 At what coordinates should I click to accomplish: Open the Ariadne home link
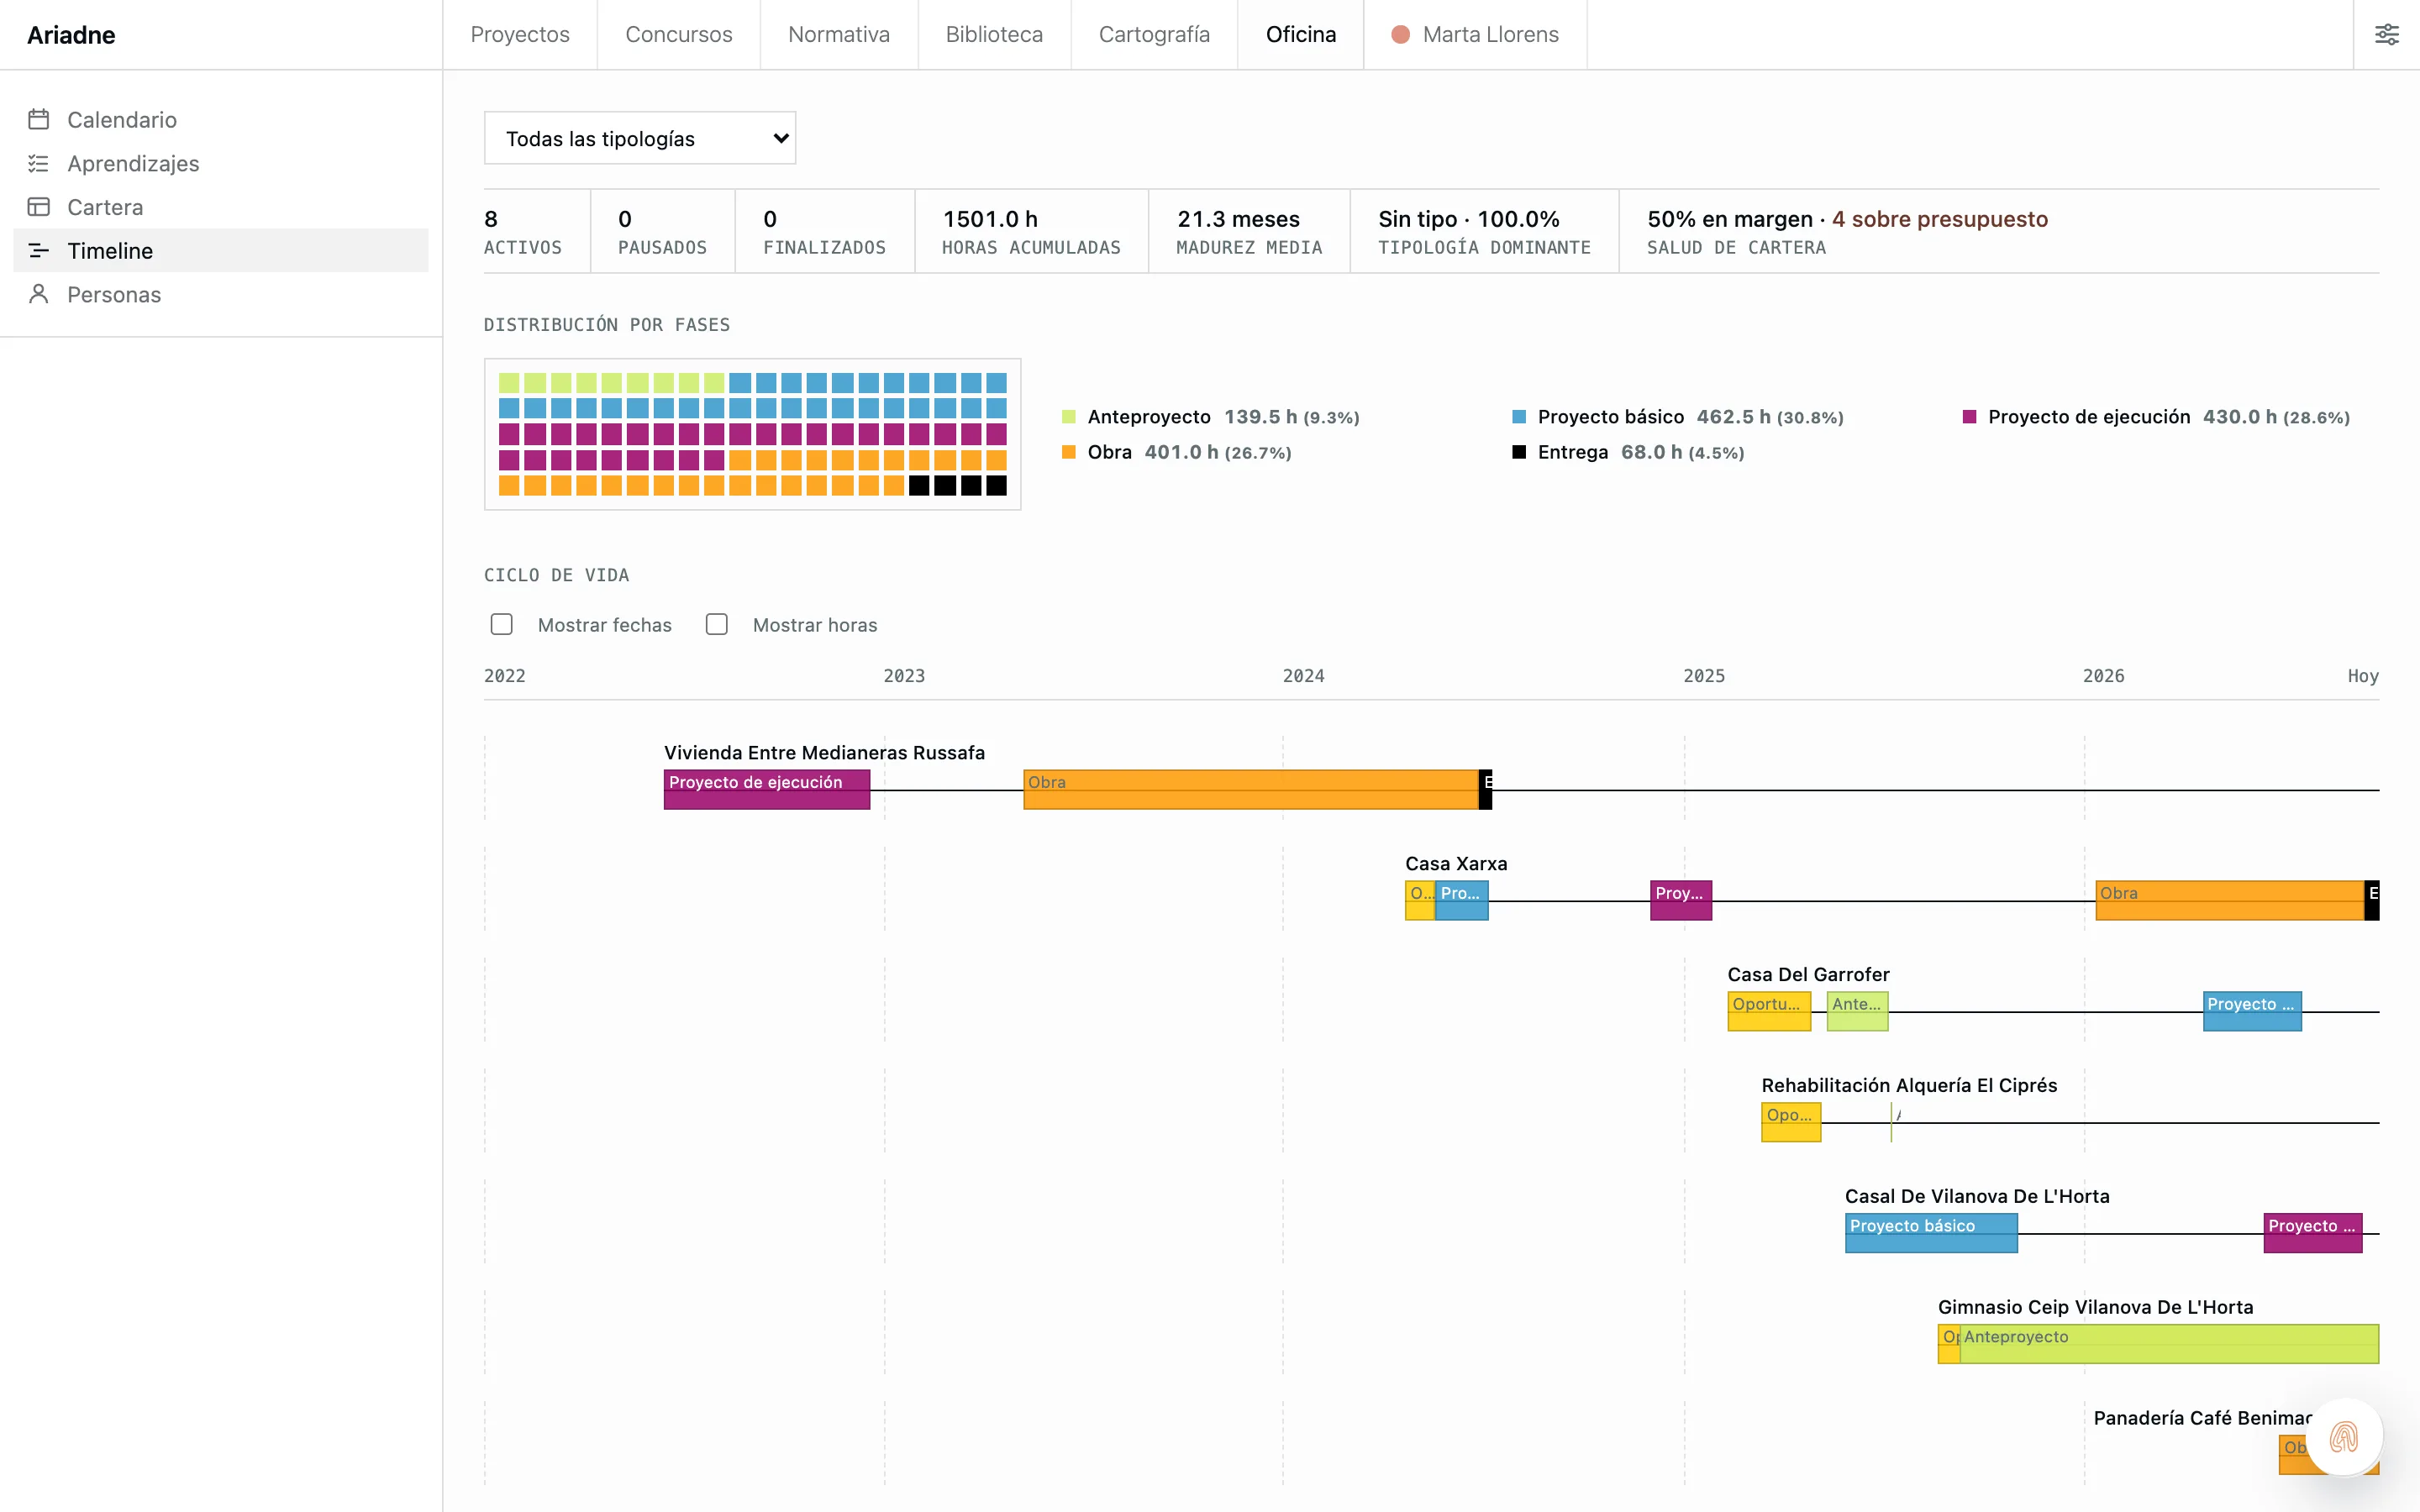[x=71, y=35]
